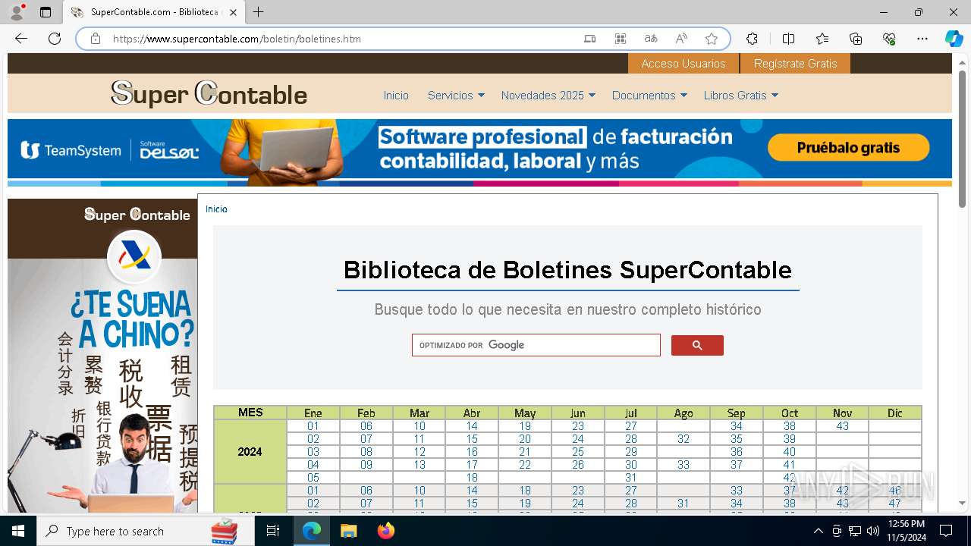
Task: Open the app available icon in address bar
Action: coord(590,39)
